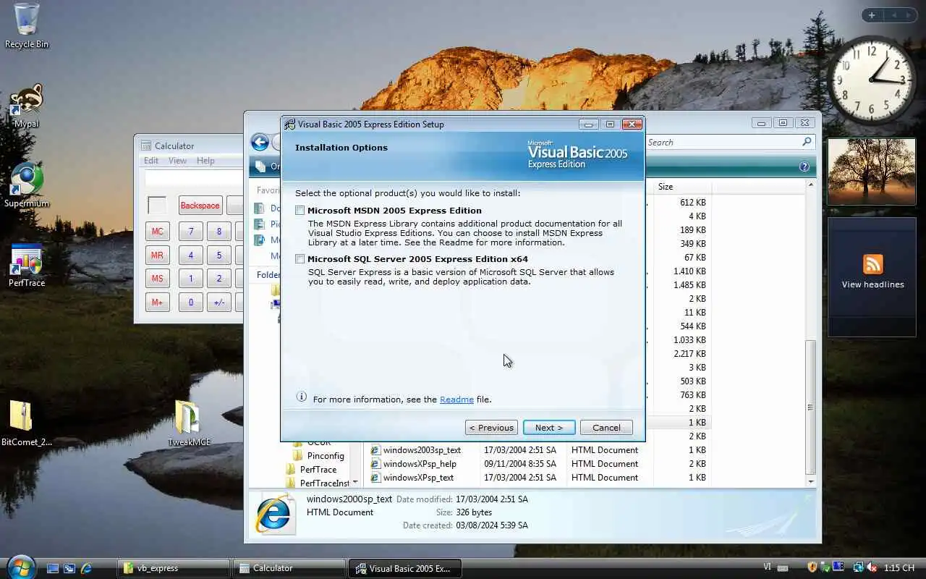Click the taskbar clock showing 1:15 CH
This screenshot has width=926, height=579.
pos(899,568)
